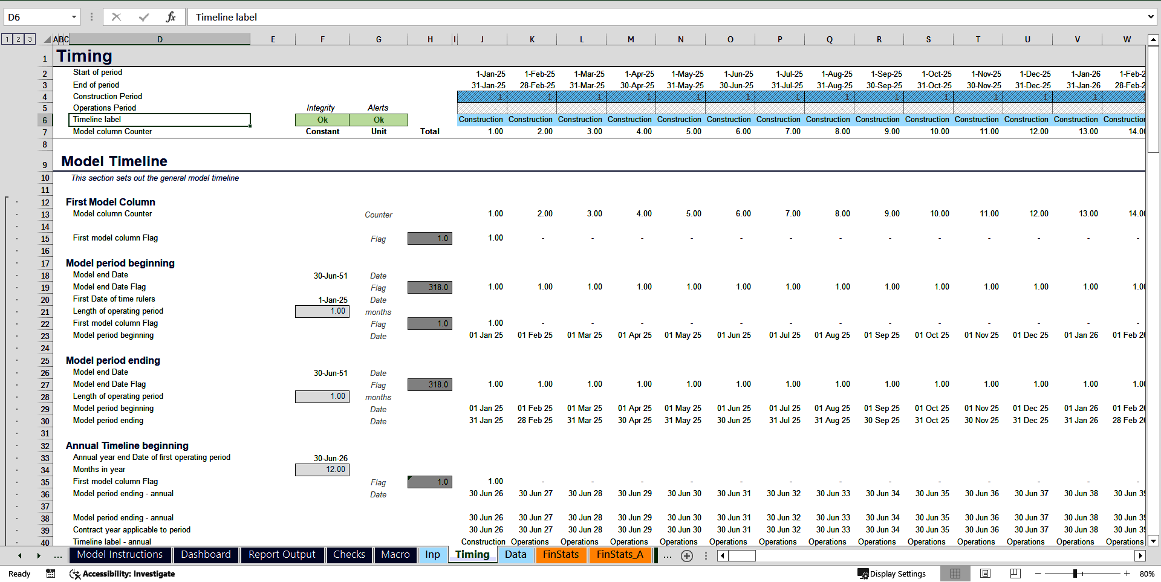This screenshot has height=582, width=1161.
Task: Select column M header
Action: tap(631, 39)
